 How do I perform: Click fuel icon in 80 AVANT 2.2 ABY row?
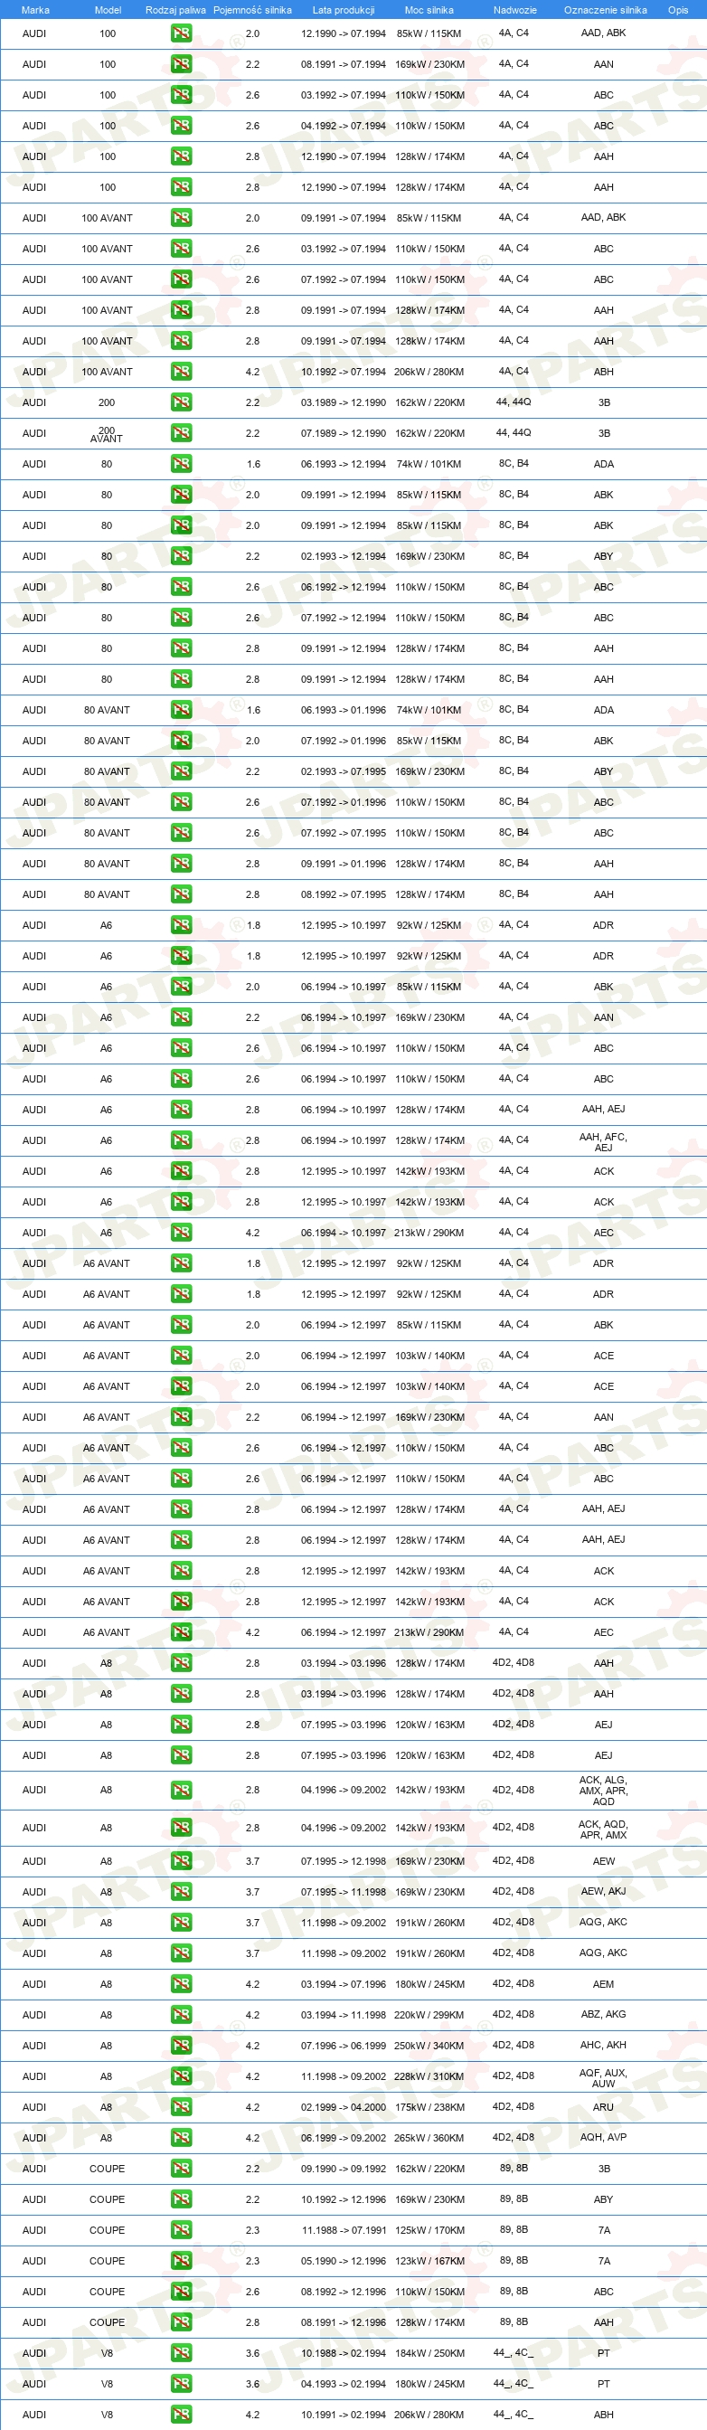181,771
